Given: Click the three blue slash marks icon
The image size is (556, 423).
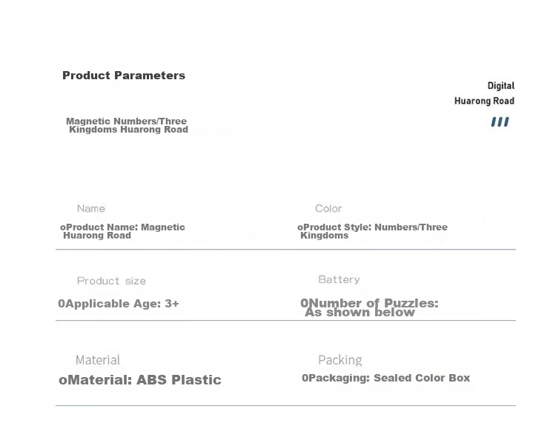Looking at the screenshot, I should tap(500, 122).
